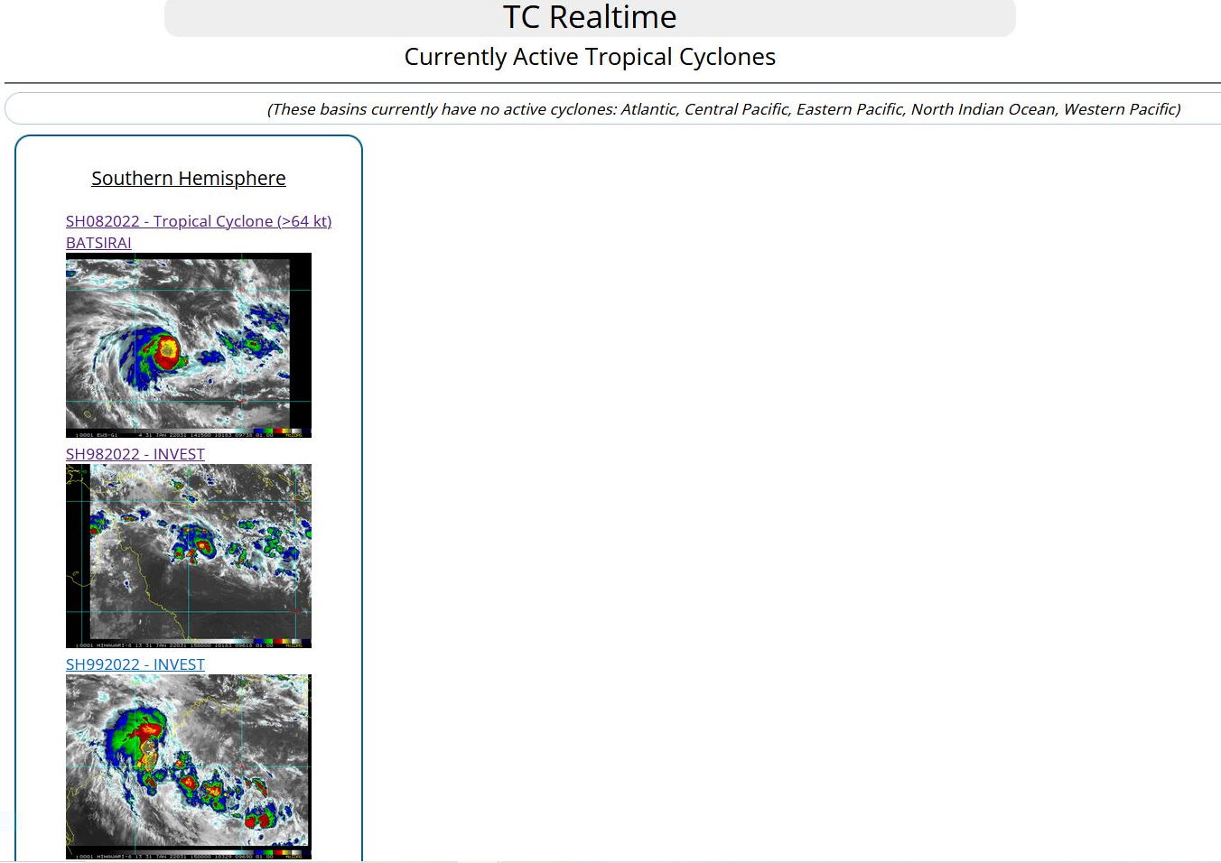Open the SH082022 Tropical Cyclone link
1221x863 pixels.
pos(198,221)
